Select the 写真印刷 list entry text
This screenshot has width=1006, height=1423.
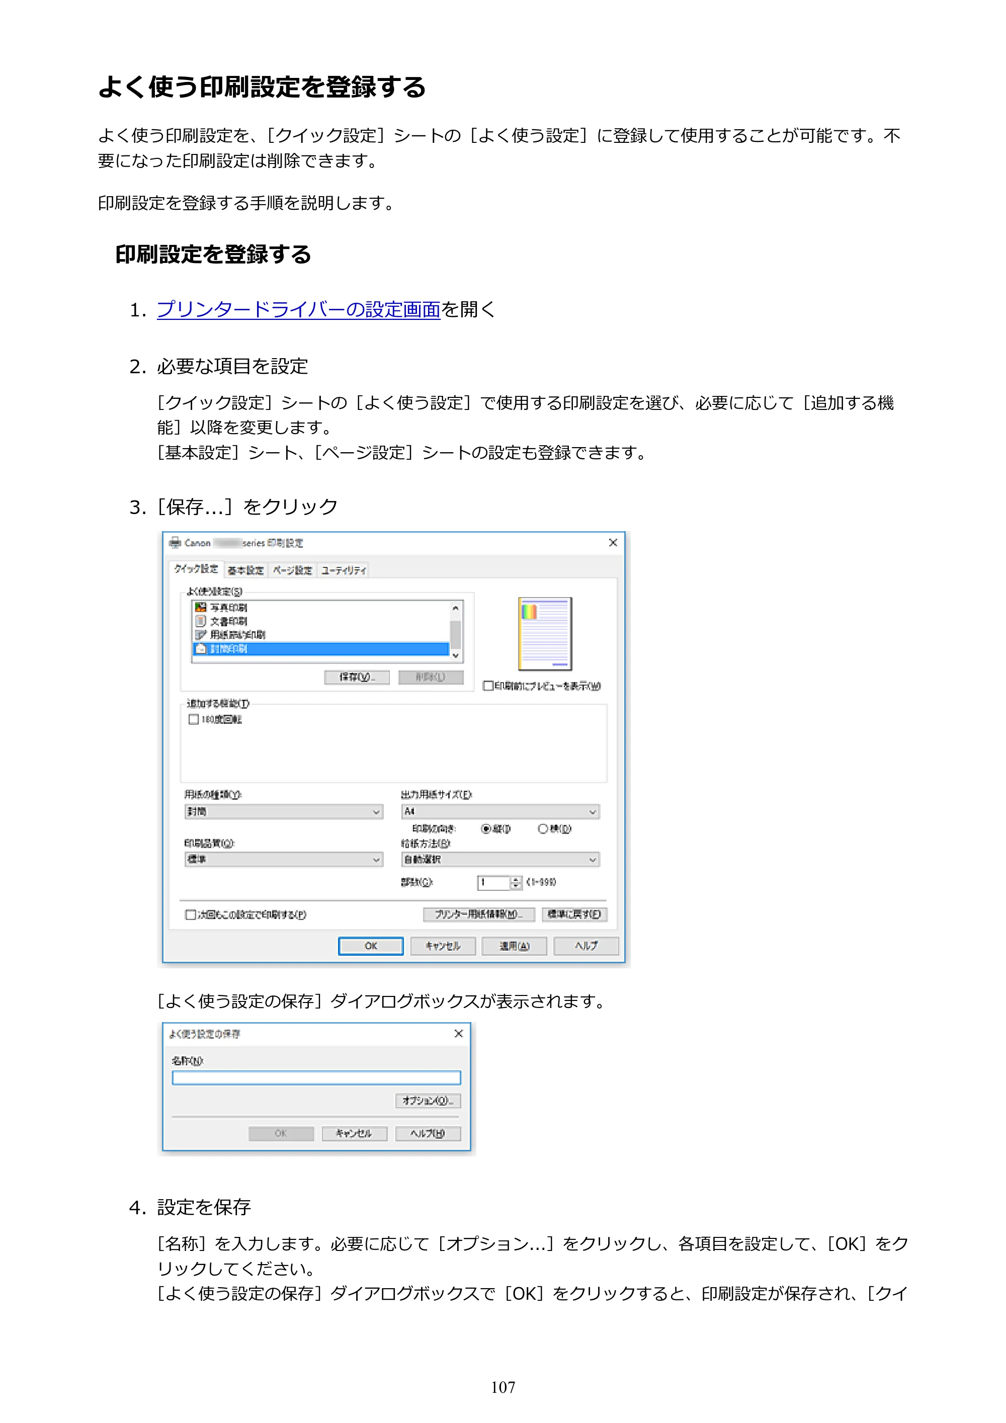(229, 608)
